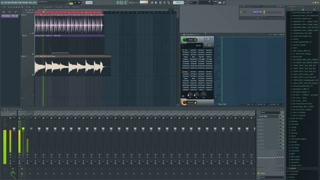320x180 pixels.
Task: Open the OPTIONS menu
Action: tap(24, 2)
